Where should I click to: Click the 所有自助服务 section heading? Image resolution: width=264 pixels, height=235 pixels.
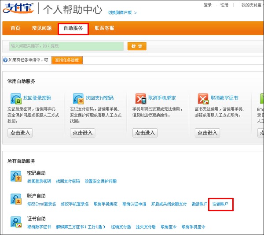[22, 161]
